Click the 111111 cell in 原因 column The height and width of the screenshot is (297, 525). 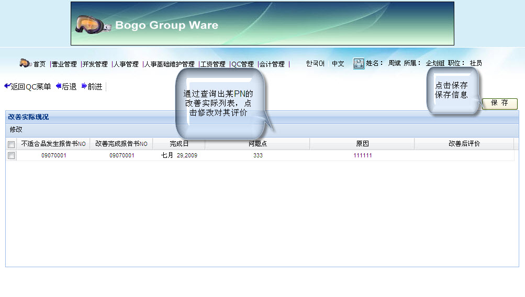tap(362, 156)
